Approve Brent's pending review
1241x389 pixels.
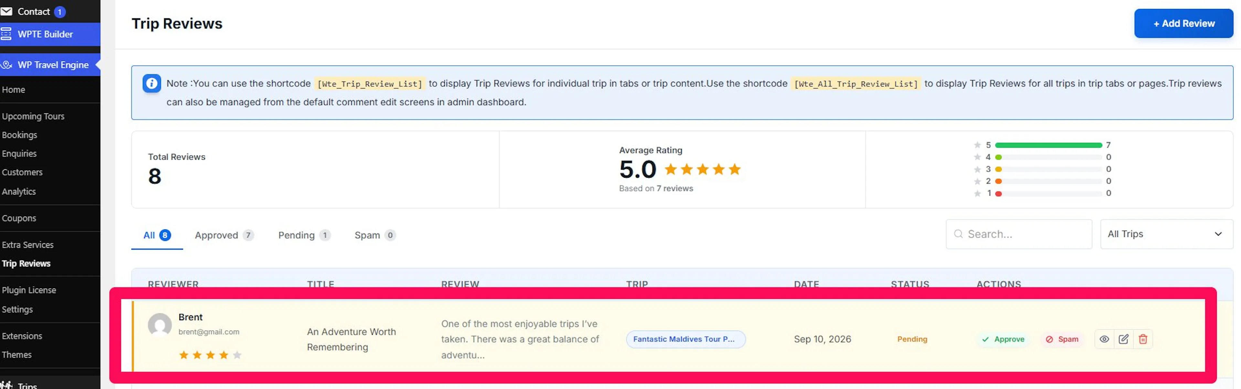[x=1003, y=339]
